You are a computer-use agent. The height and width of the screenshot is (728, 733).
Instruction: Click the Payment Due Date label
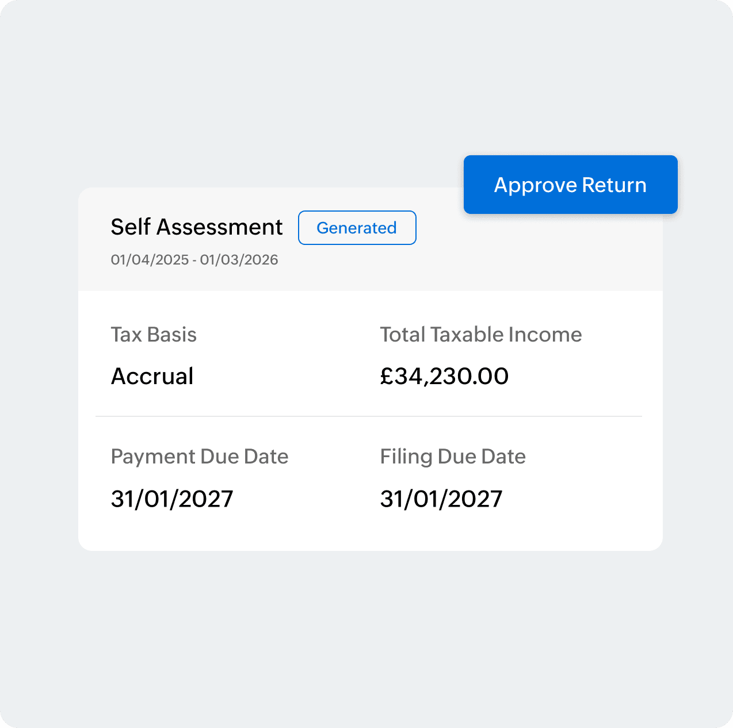[x=200, y=457]
